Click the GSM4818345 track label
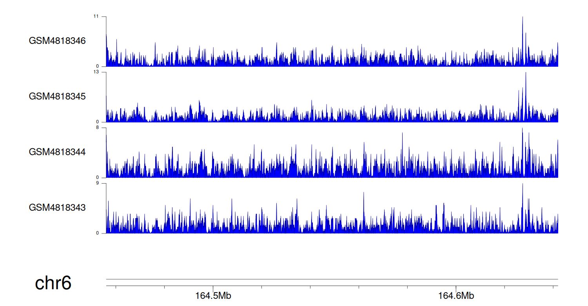The height and width of the screenshot is (306, 588). [57, 97]
